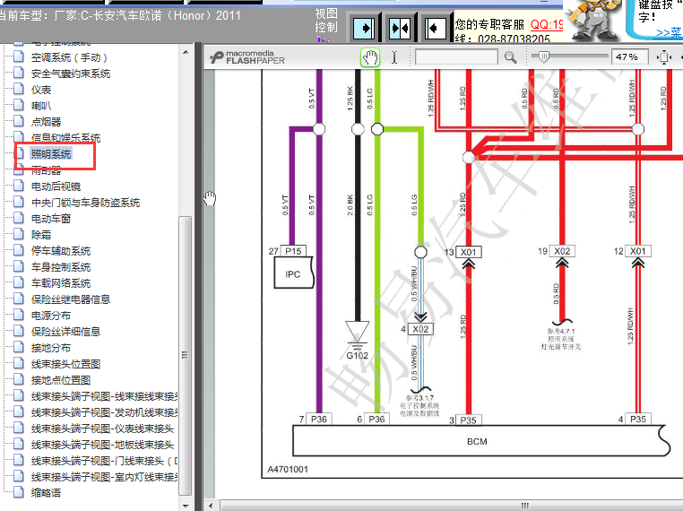The height and width of the screenshot is (511, 683).
Task: Open 空调系统（手动）in the tree
Action: [69, 57]
